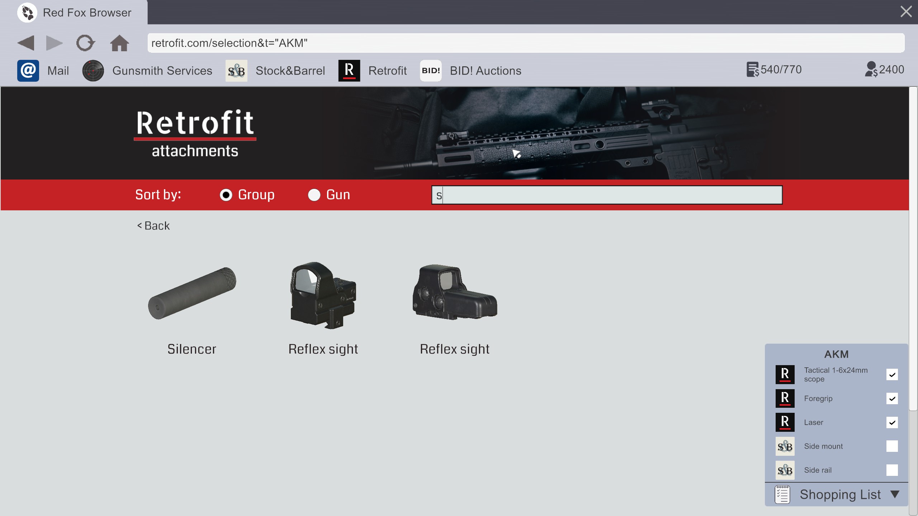
Task: Click the browser forward arrow
Action: pos(54,43)
